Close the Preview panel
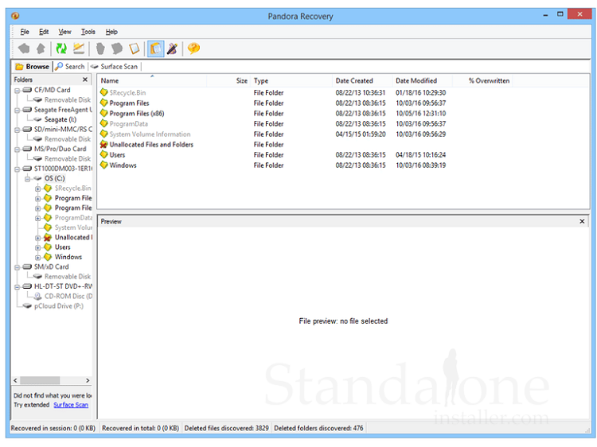 (x=582, y=221)
